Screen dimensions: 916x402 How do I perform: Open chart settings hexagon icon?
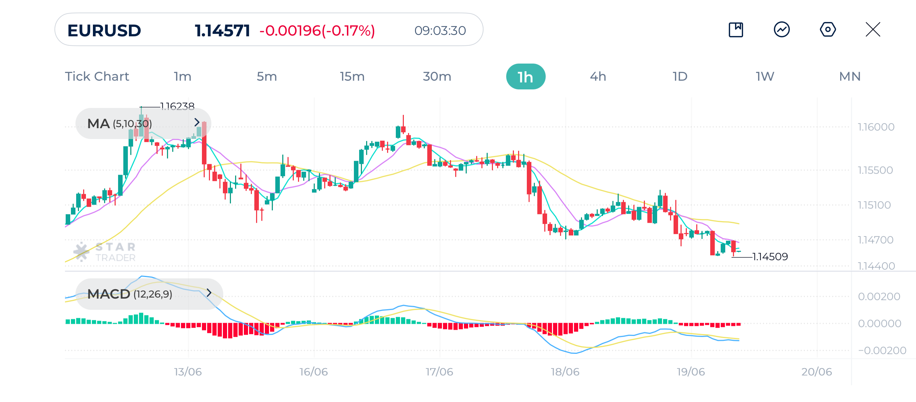828,29
